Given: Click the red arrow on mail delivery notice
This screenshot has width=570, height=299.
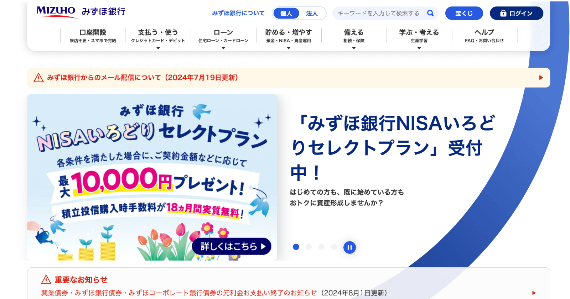Looking at the screenshot, I should 541,78.
